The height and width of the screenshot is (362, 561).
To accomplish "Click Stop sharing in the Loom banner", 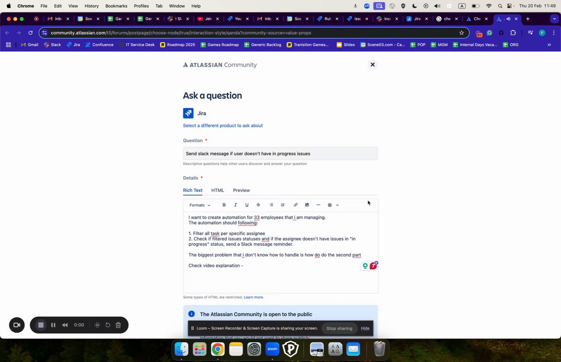I will pyautogui.click(x=339, y=328).
